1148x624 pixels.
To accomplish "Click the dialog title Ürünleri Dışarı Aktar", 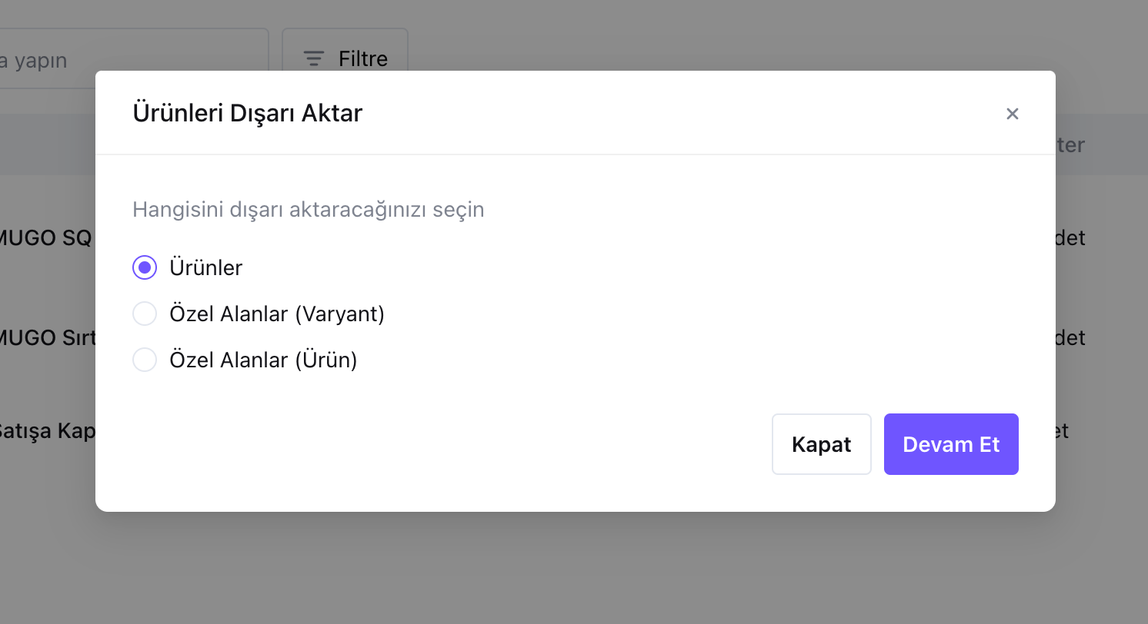I will [248, 112].
